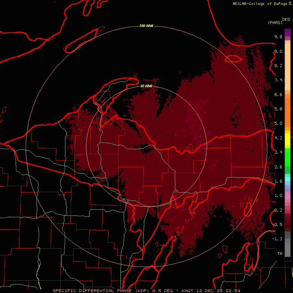Screen dimensions: 293x293
Task: Click the -0.5 value on color scale
Action: tap(277, 225)
